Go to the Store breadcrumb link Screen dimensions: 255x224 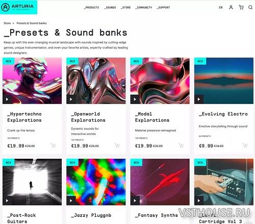7,23
